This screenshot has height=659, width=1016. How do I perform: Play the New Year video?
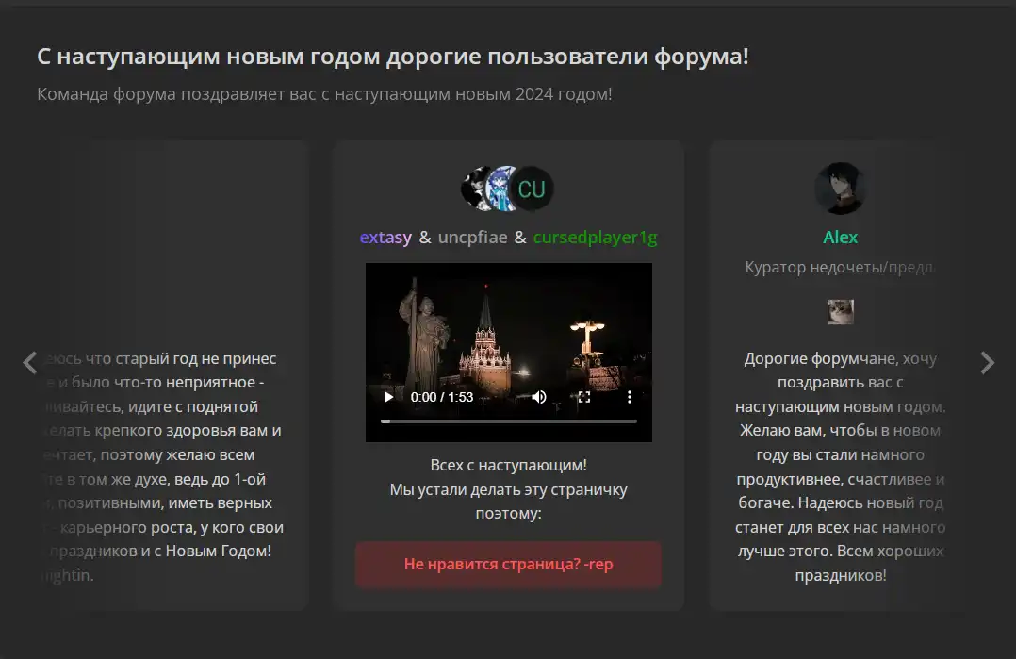tap(388, 397)
